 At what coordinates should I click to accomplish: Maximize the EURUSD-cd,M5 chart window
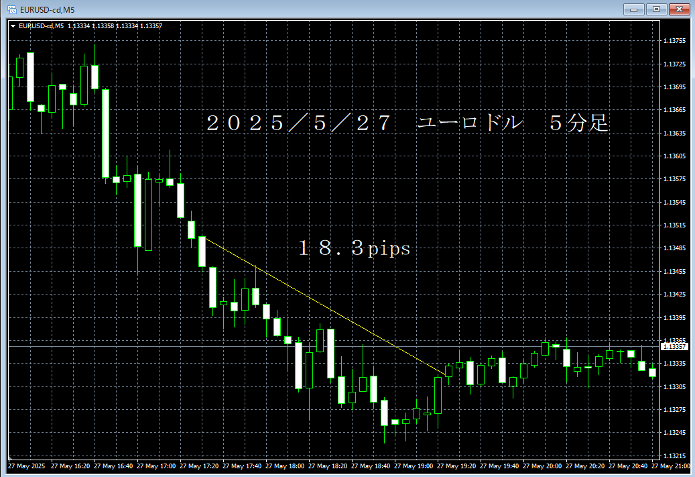pos(656,9)
